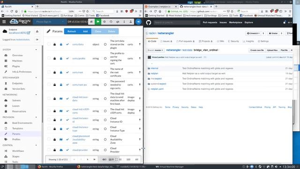Click the warning triangle beside endpoint
The height and width of the screenshot is (169, 300).
37,31
